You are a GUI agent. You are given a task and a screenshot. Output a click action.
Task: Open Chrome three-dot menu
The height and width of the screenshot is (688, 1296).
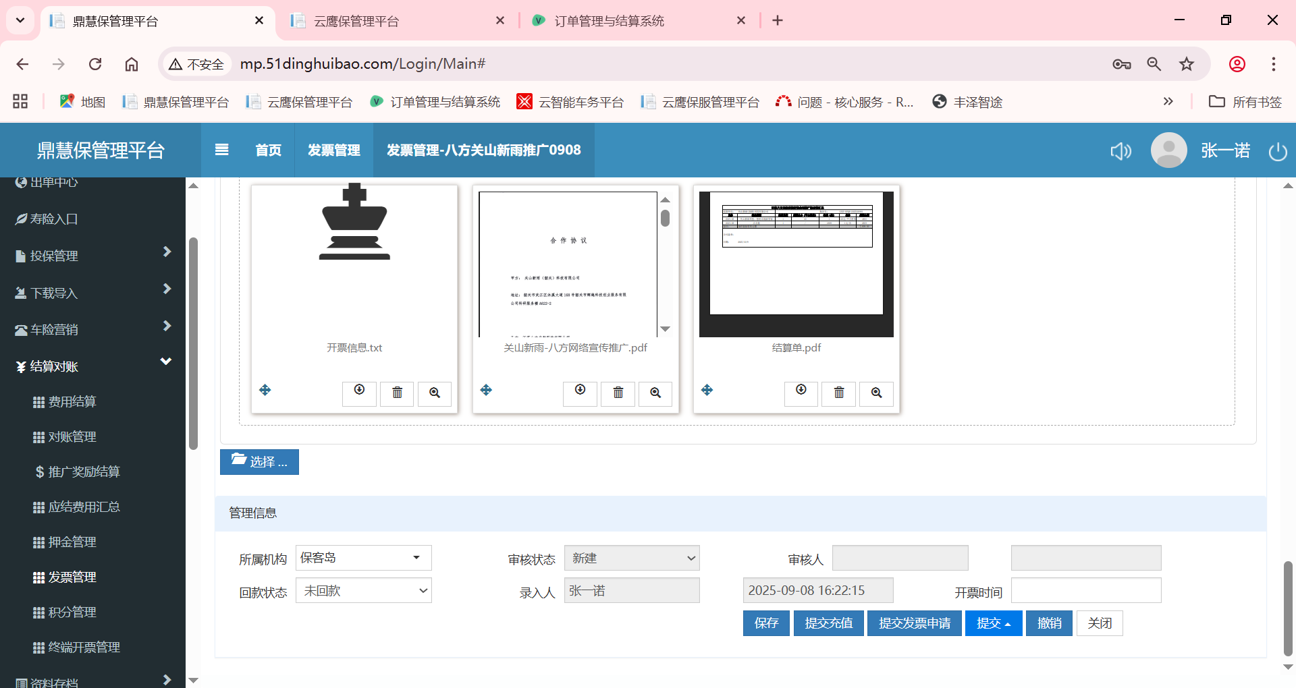[x=1274, y=64]
